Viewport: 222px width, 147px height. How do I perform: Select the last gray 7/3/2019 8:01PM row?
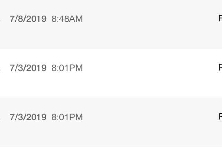pyautogui.click(x=111, y=123)
